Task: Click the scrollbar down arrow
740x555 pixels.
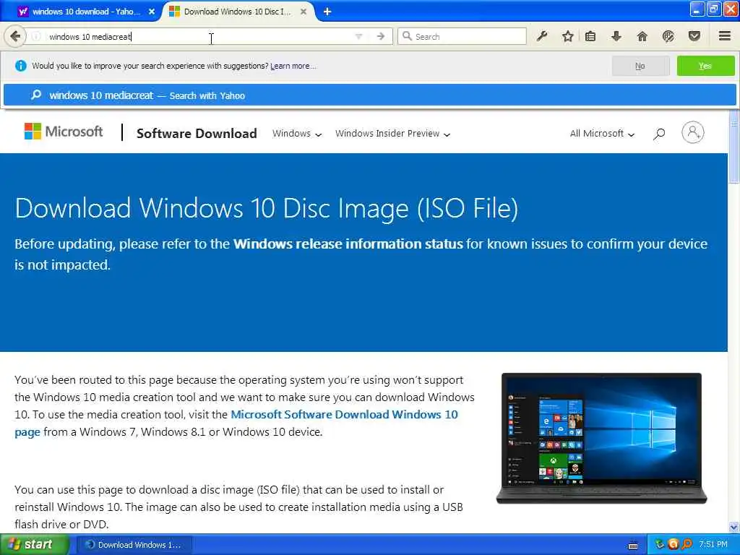Action: click(733, 527)
